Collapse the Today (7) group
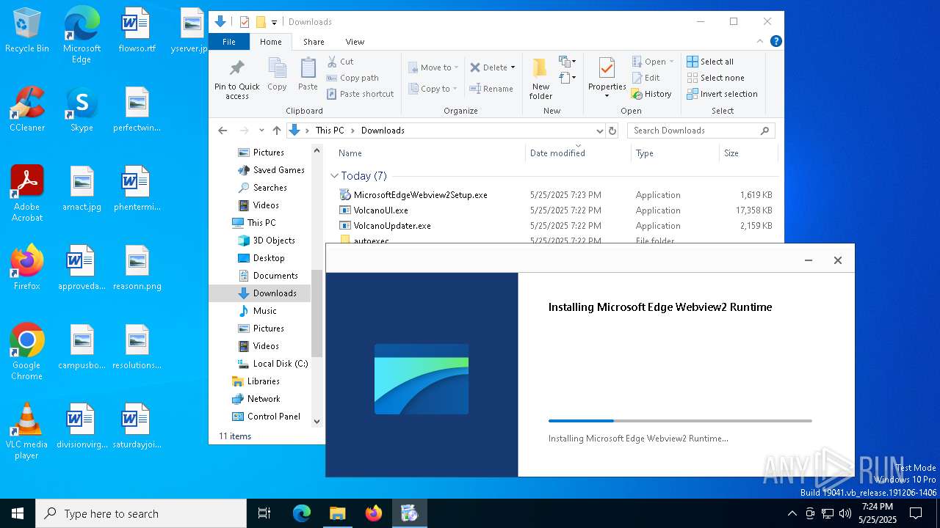Screen dimensions: 940x528 (334, 176)
